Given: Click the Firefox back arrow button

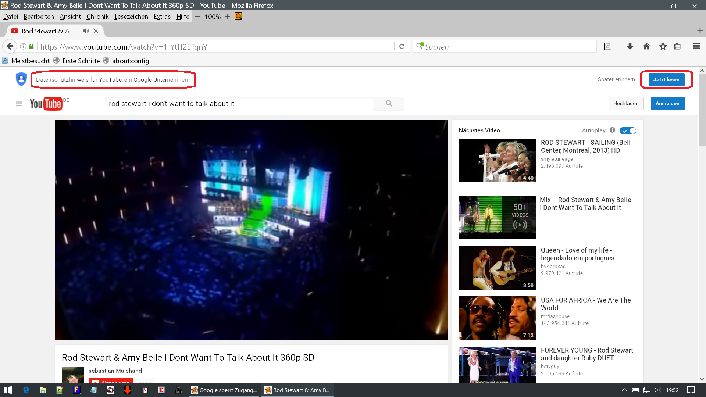Looking at the screenshot, I should click(10, 46).
